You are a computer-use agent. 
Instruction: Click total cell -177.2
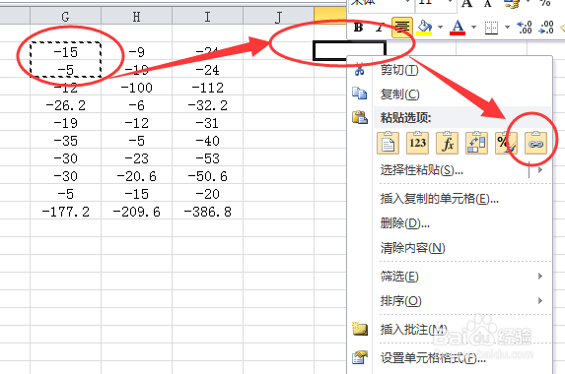(x=65, y=212)
